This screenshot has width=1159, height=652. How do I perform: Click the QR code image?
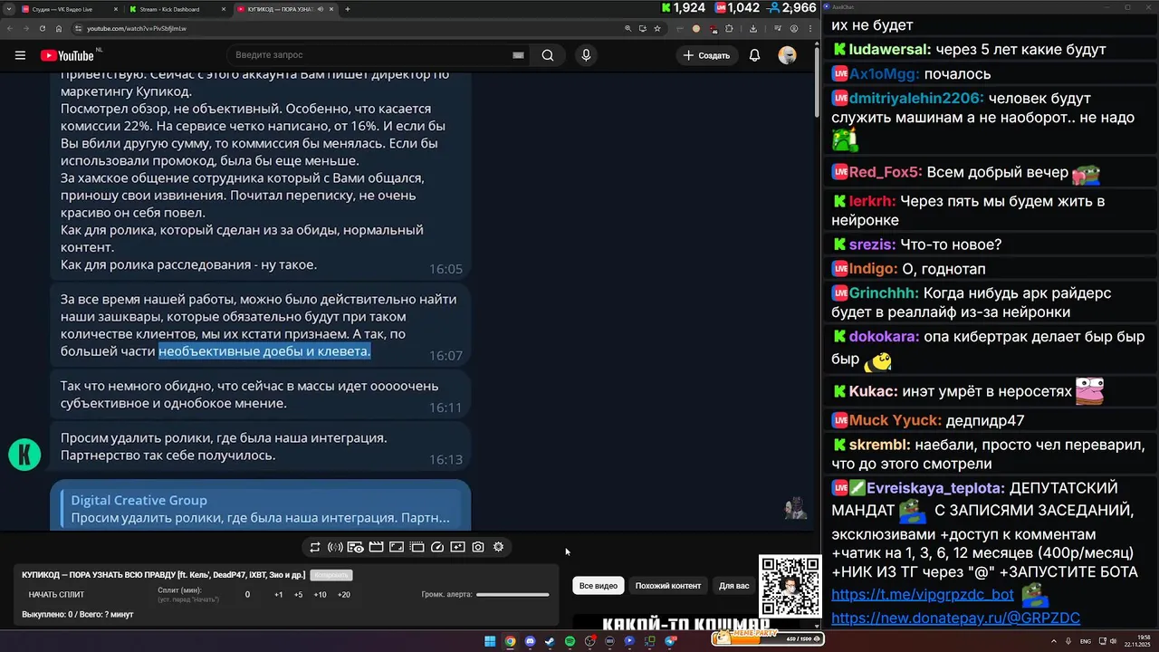tap(790, 586)
